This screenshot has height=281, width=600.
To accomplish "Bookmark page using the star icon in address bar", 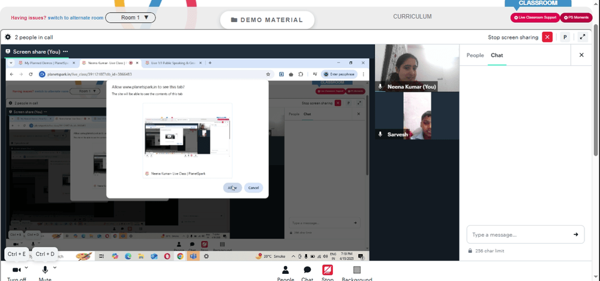I will [268, 74].
